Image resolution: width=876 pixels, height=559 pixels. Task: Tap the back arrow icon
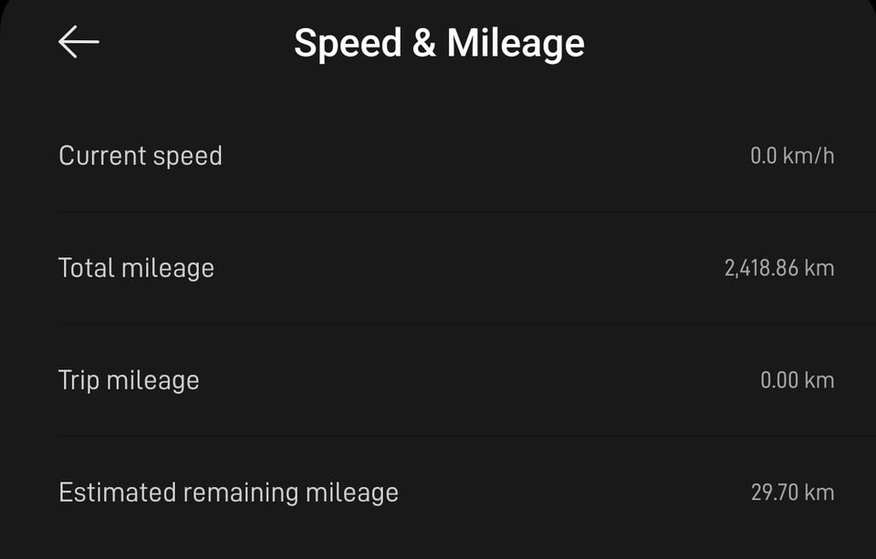click(x=78, y=42)
